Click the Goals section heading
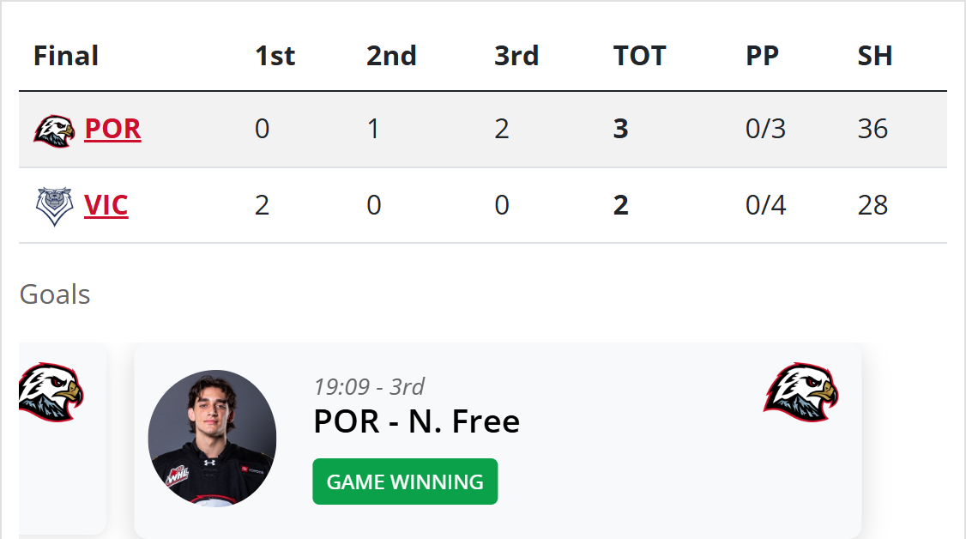This screenshot has width=966, height=539. tap(55, 294)
